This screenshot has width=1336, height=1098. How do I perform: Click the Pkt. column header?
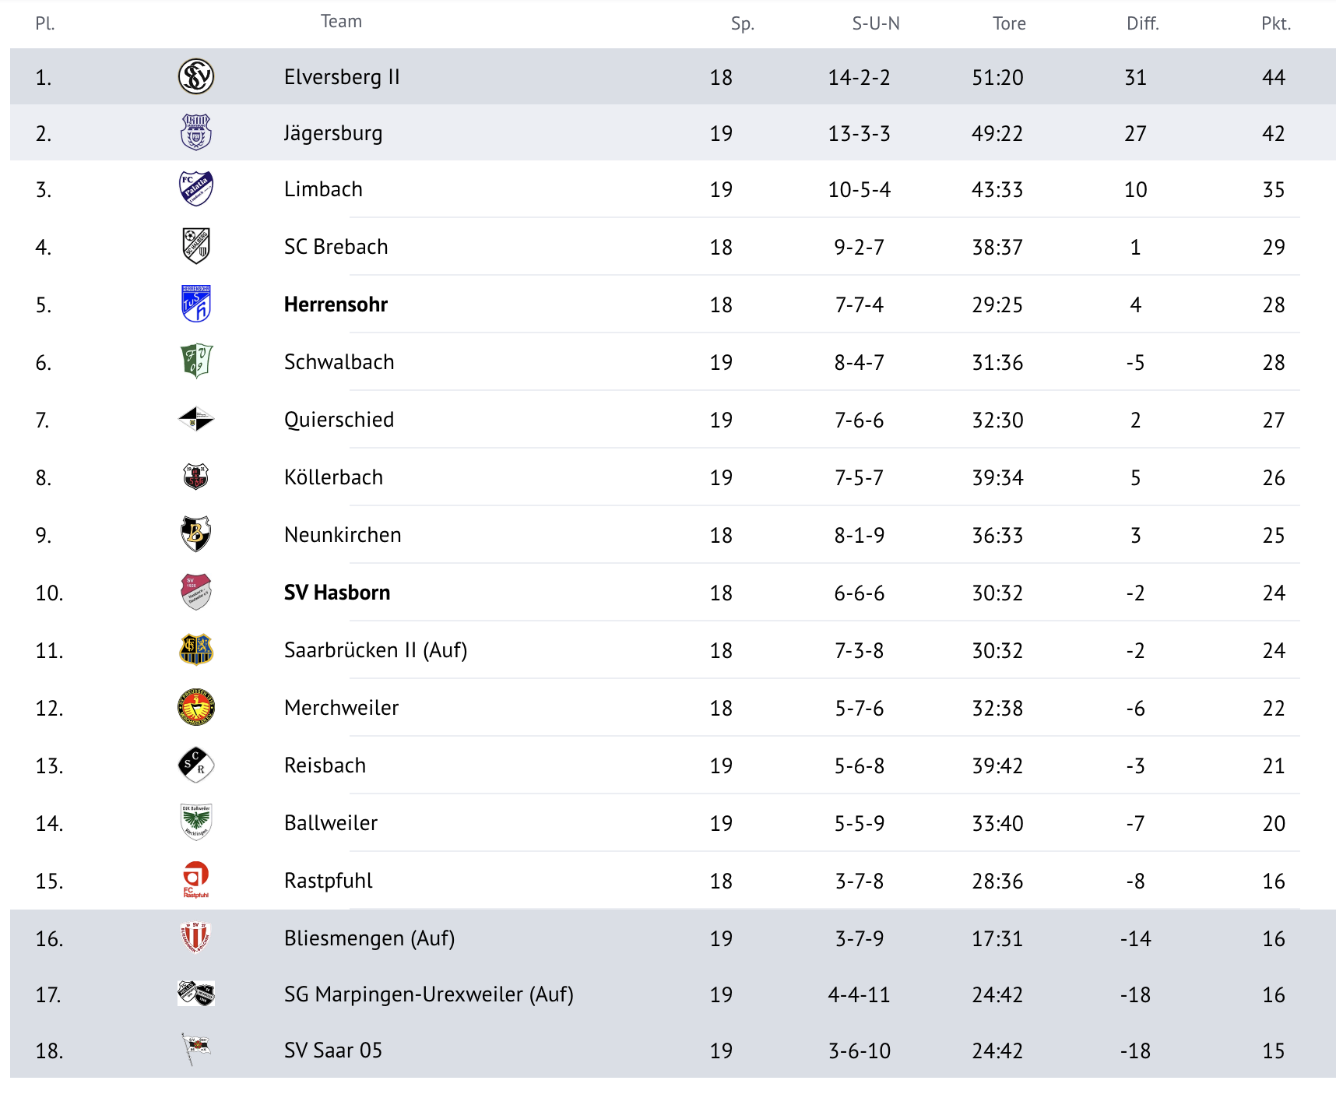pos(1275,23)
